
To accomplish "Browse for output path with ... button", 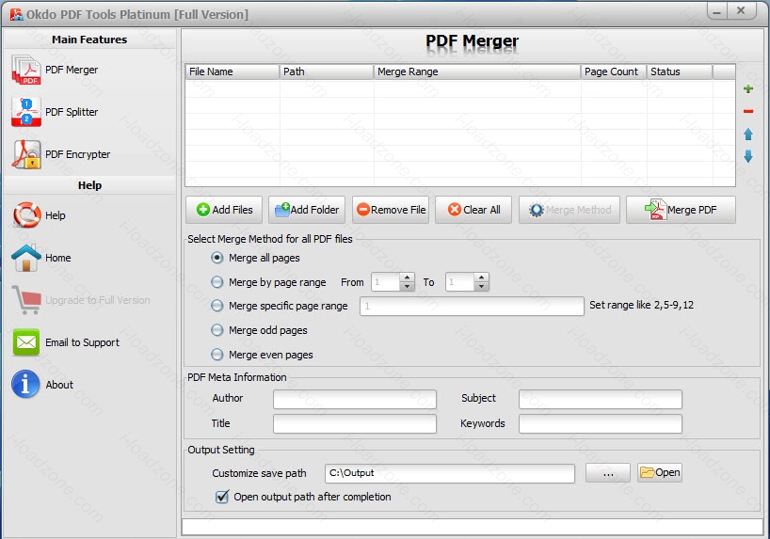I will coord(608,473).
